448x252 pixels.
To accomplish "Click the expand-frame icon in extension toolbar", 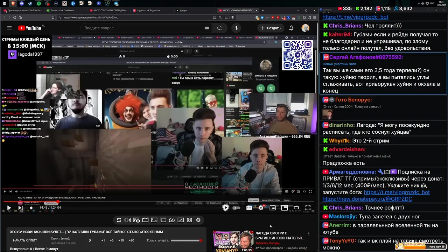I will 154,220.
